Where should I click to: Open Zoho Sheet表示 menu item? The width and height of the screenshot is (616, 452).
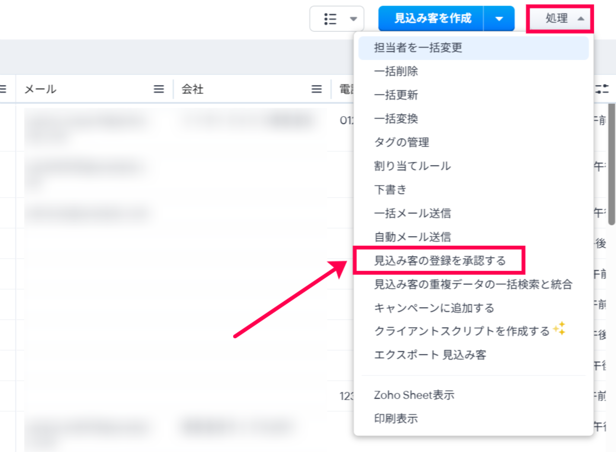pyautogui.click(x=414, y=395)
